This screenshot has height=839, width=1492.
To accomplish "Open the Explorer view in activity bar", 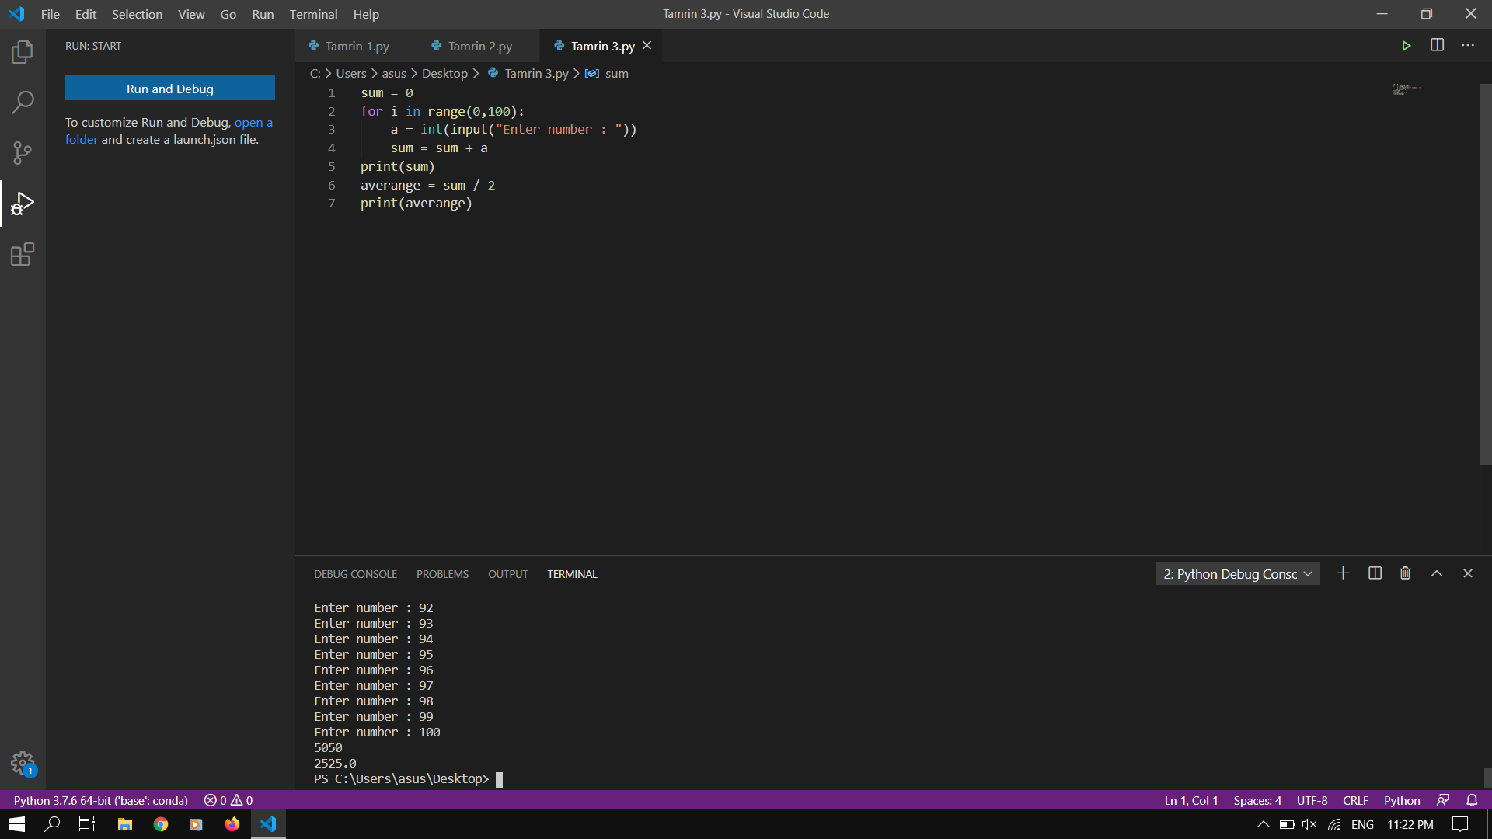I will click(23, 52).
